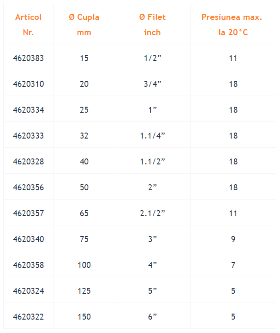
Task: Click the 100 mm coupling diameter cell
Action: pyautogui.click(x=84, y=265)
